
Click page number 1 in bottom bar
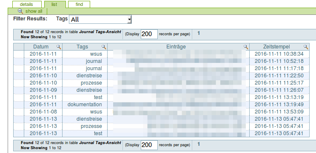[x=199, y=144]
